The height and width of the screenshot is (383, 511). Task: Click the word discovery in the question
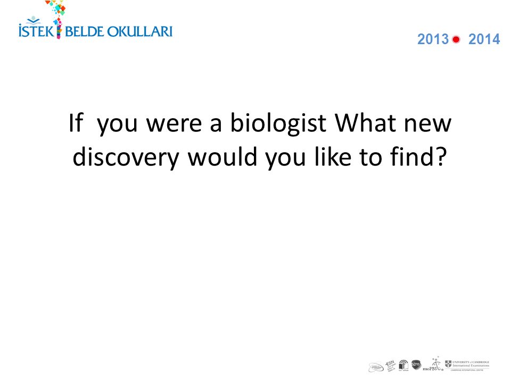(x=126, y=157)
